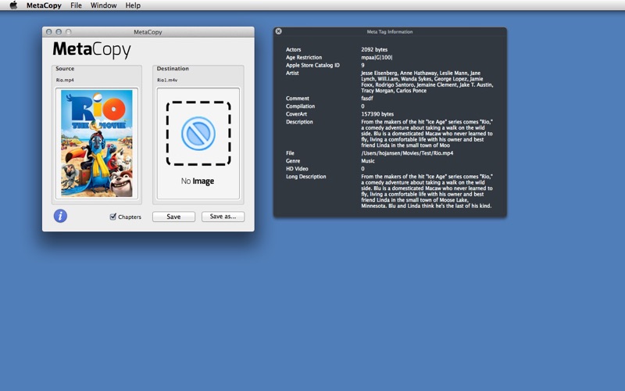625x391 pixels.
Task: Click the Save as... button
Action: (223, 217)
